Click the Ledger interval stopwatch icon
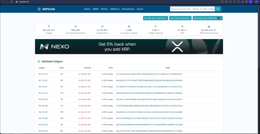Image resolution: width=260 pixels, height=134 pixels. pyautogui.click(x=156, y=26)
